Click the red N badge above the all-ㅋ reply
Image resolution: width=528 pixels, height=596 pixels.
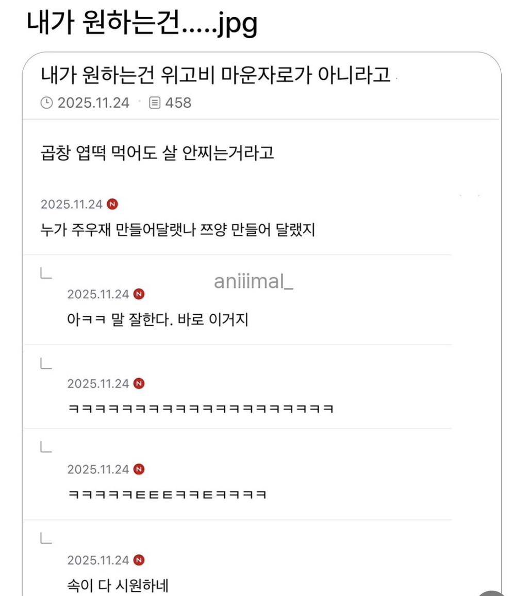[139, 384]
